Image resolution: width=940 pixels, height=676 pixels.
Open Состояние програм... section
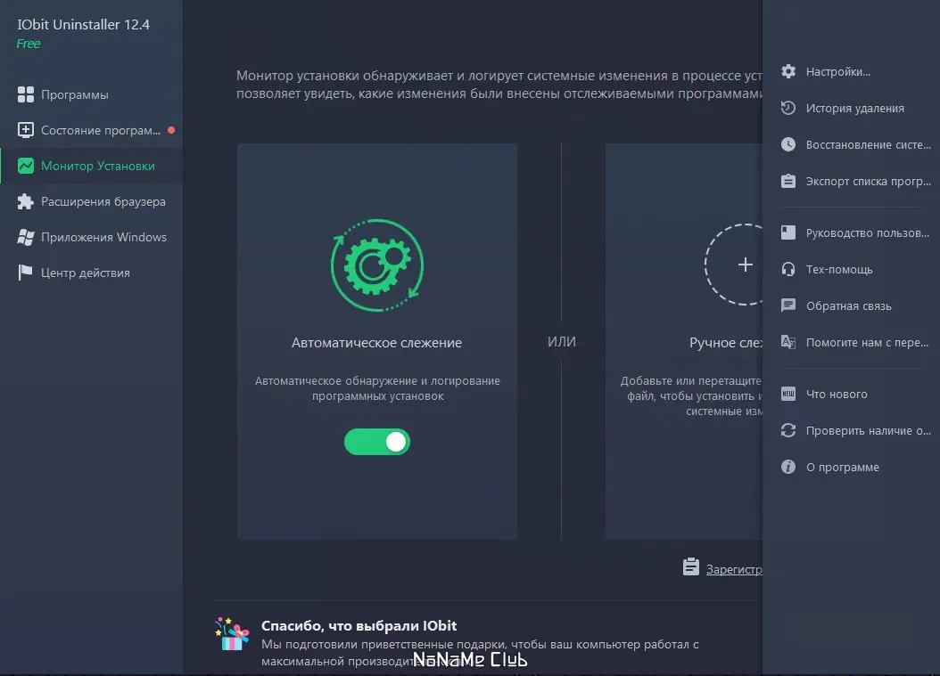click(x=91, y=130)
